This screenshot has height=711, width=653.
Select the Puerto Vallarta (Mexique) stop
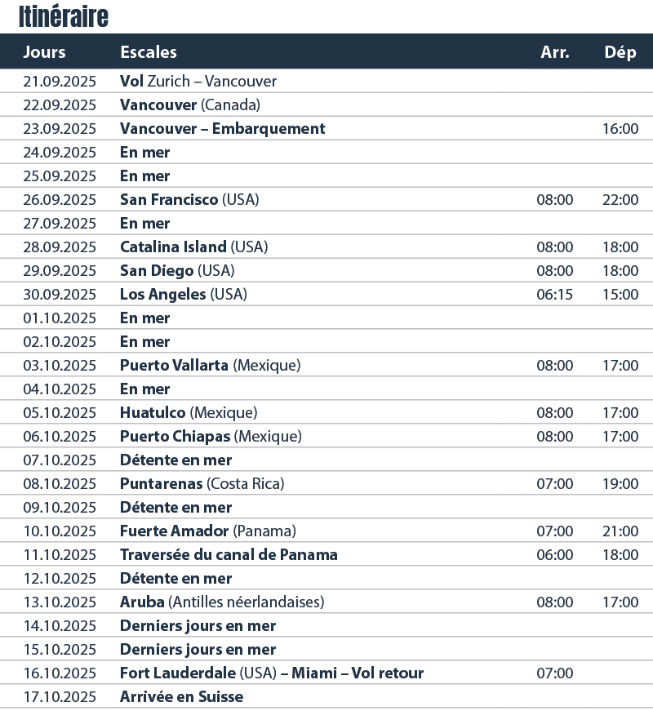coord(211,365)
